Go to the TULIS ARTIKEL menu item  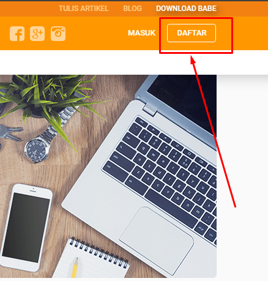(84, 9)
